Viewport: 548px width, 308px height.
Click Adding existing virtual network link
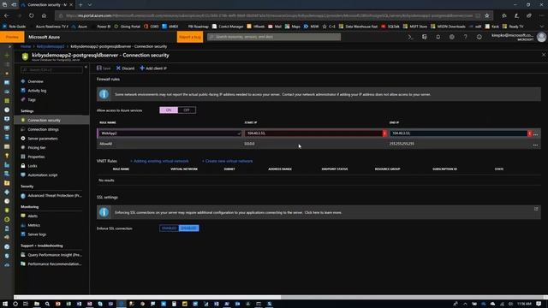(161, 161)
